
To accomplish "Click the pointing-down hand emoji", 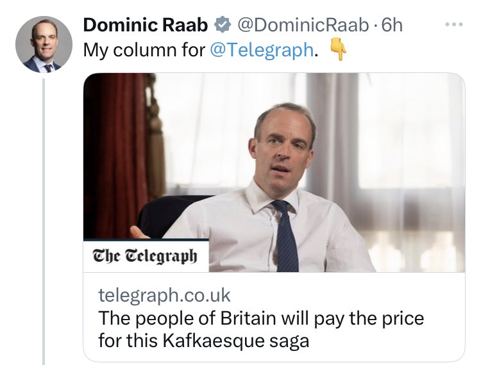I will (337, 50).
